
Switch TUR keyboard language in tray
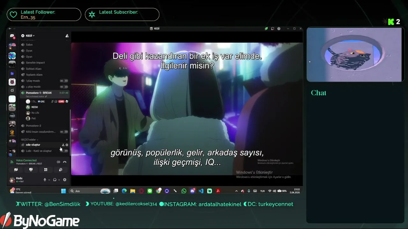(262, 191)
